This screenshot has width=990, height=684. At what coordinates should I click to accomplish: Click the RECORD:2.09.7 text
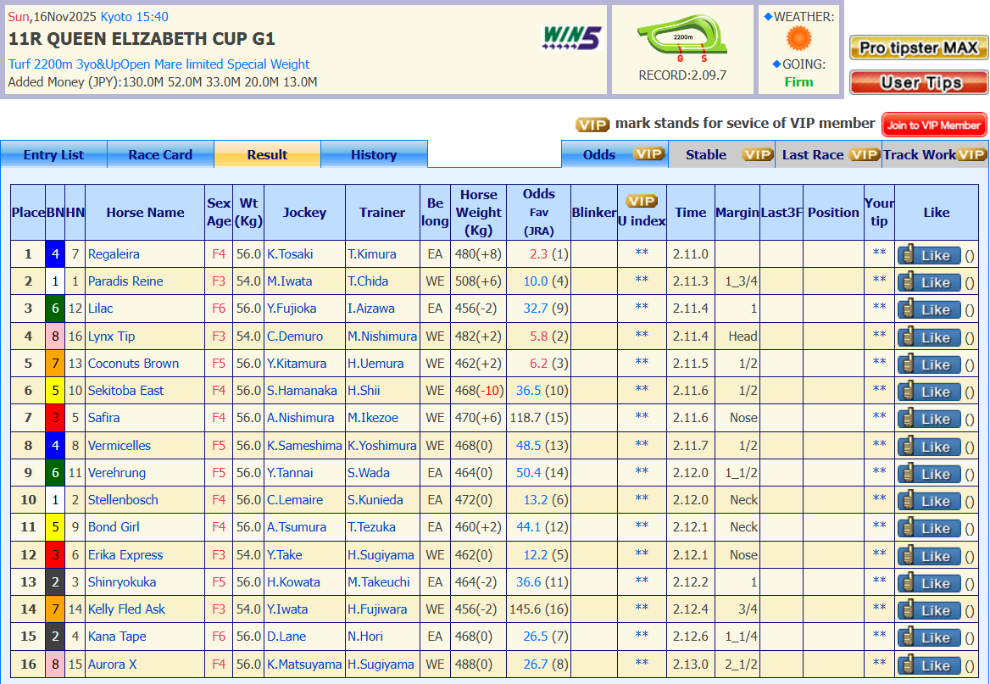click(682, 75)
